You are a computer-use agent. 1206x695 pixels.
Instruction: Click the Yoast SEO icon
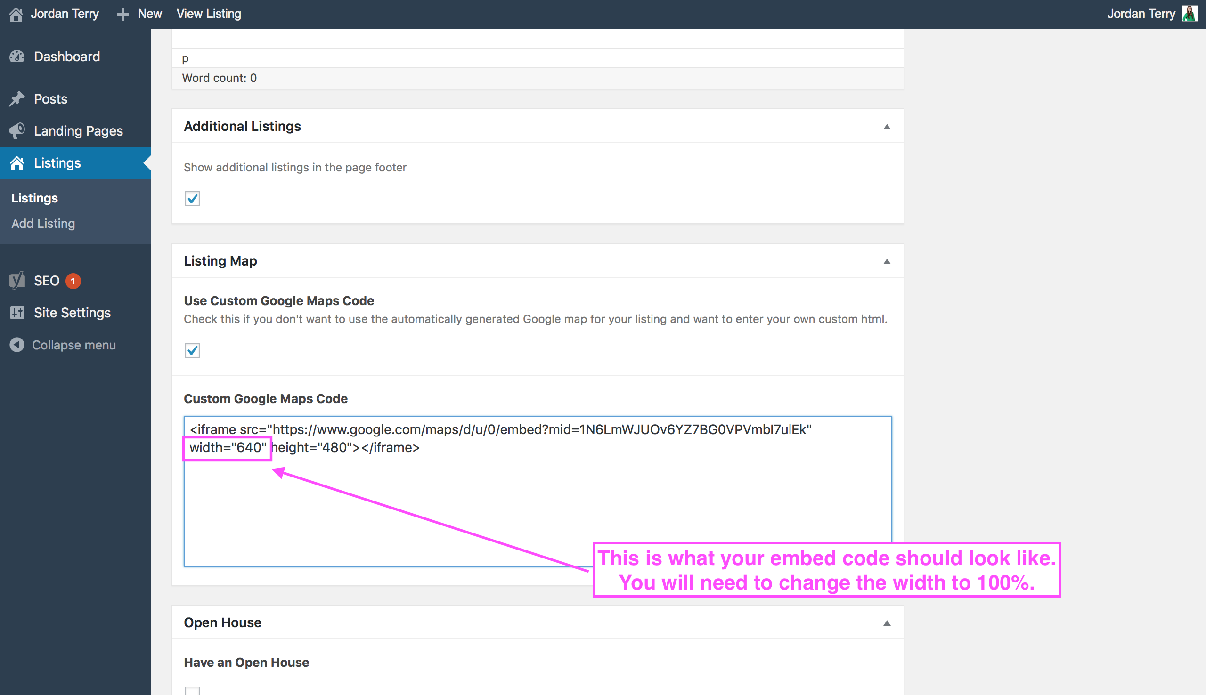(x=16, y=281)
